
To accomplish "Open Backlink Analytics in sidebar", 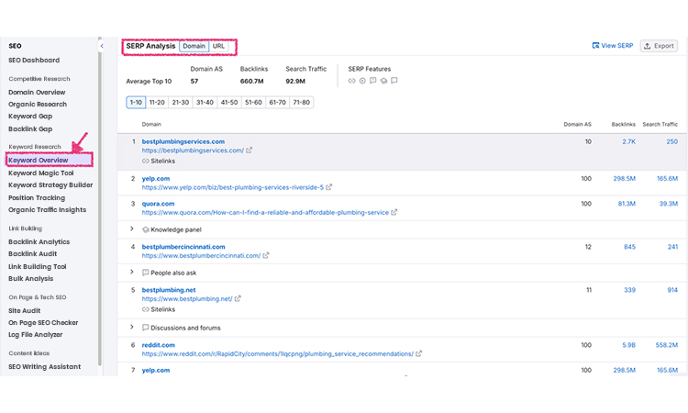I will coord(39,241).
